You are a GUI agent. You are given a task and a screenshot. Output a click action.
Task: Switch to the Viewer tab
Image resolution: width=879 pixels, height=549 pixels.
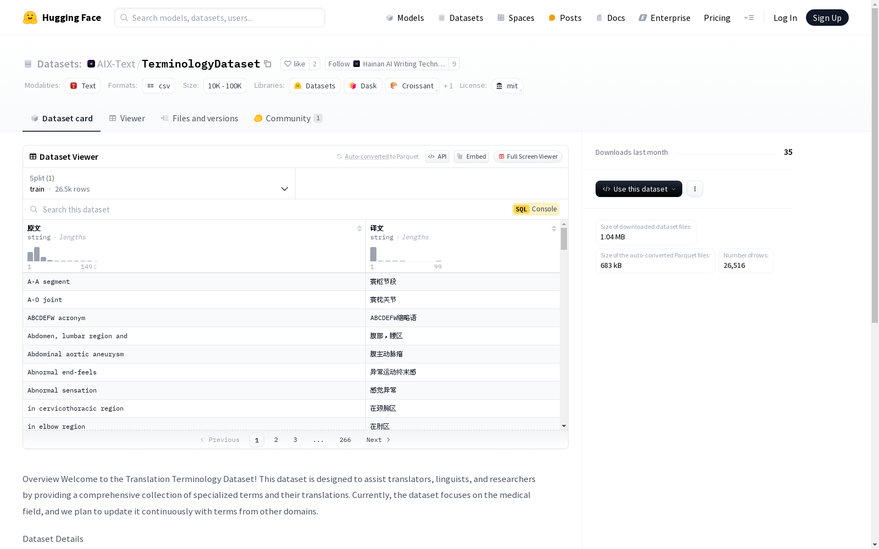click(x=127, y=119)
